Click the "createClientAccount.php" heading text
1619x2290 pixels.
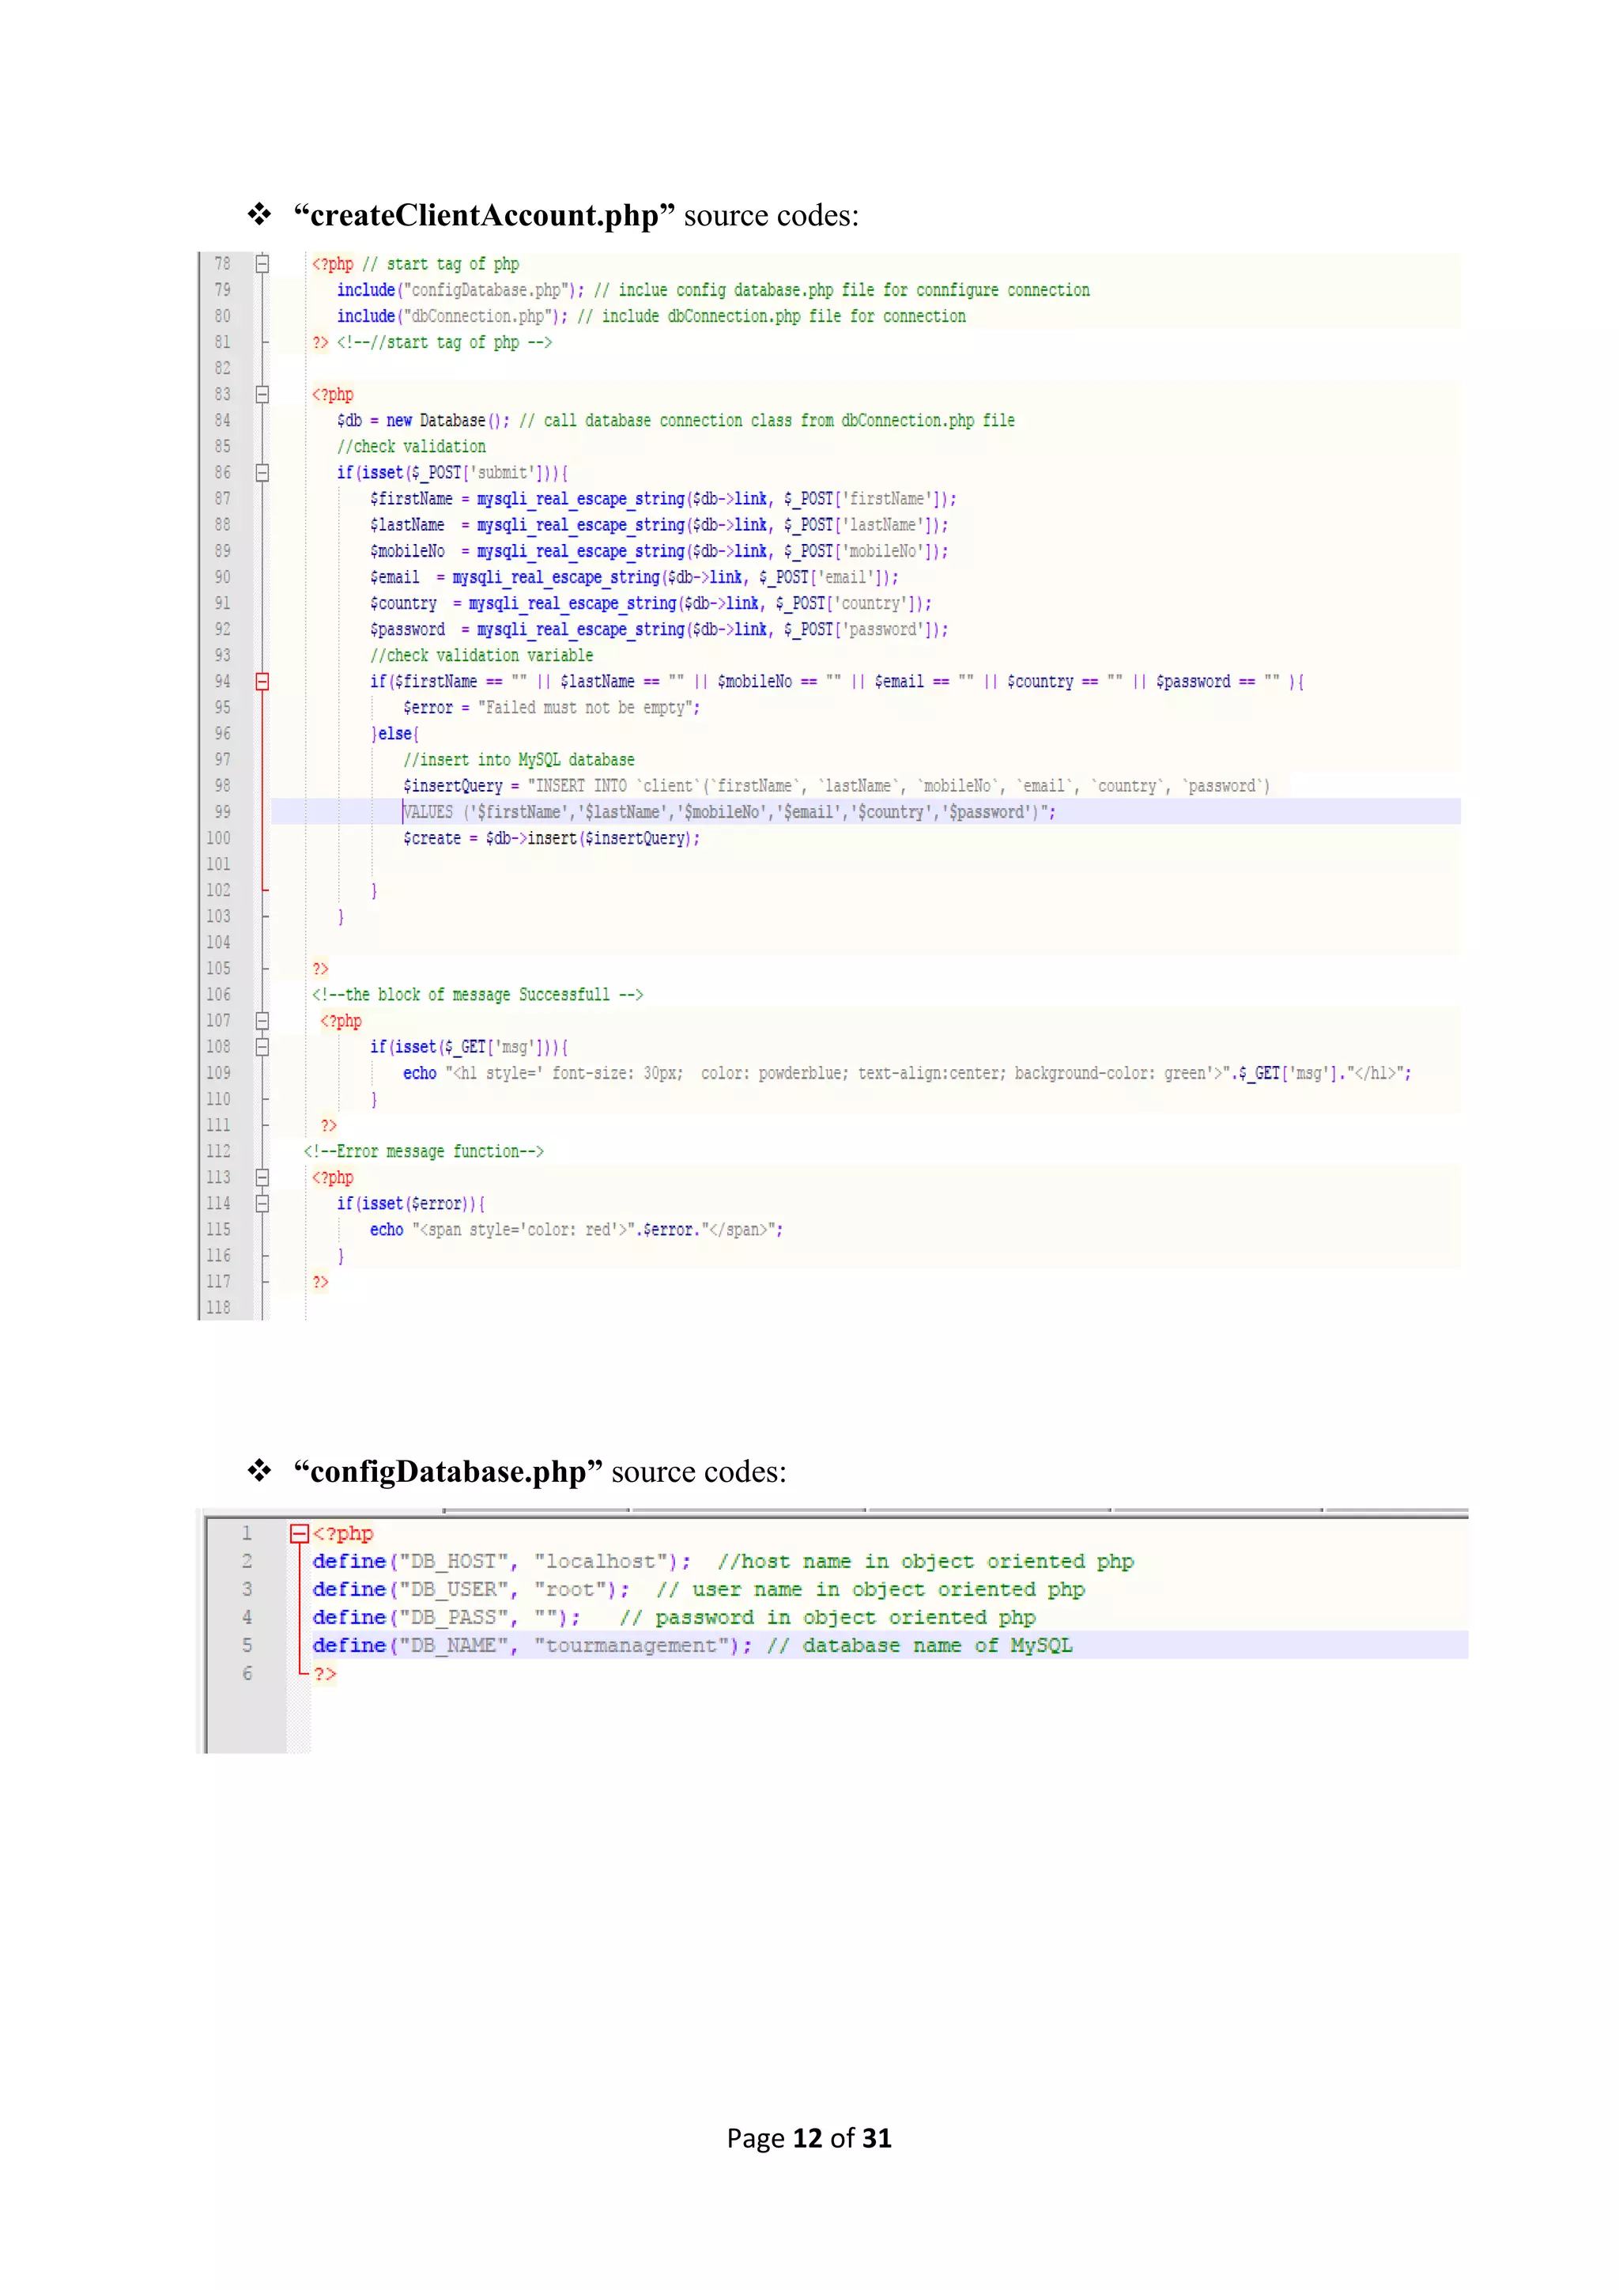(x=485, y=215)
